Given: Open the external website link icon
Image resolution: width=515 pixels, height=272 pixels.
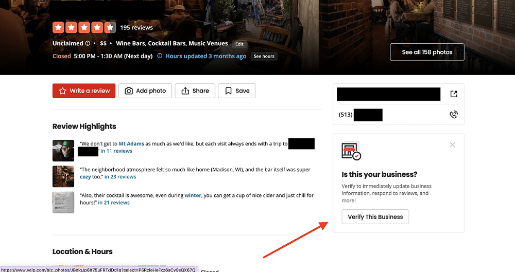Looking at the screenshot, I should coord(454,94).
